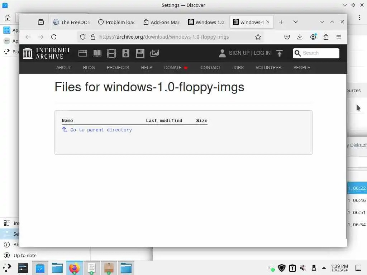Click the search magnifier icon
The image size is (367, 275).
(x=297, y=53)
